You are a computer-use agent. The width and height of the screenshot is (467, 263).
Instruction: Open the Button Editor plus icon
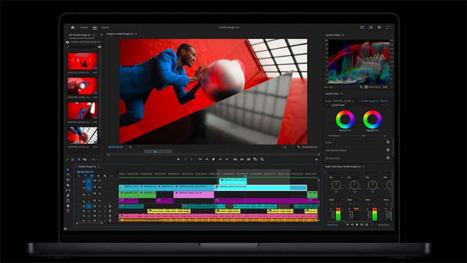pyautogui.click(x=317, y=160)
